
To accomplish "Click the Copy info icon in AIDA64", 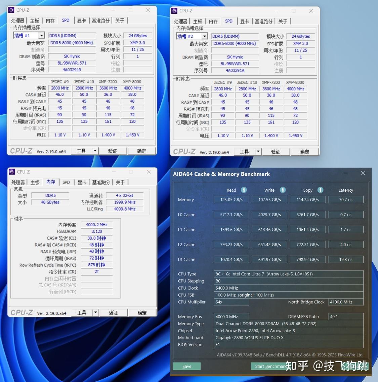I will (320, 190).
